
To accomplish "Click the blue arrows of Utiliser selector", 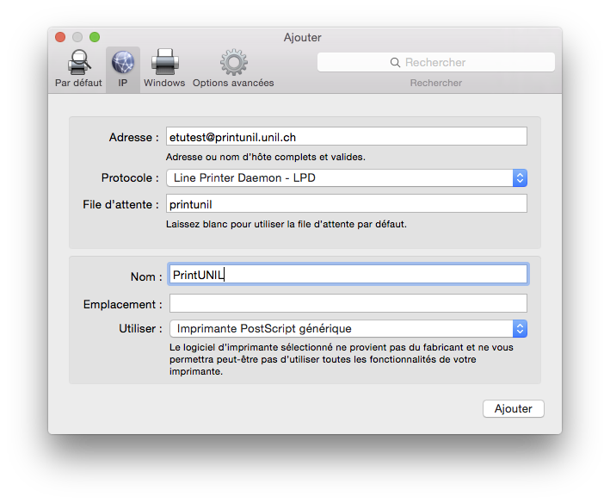I will (520, 329).
